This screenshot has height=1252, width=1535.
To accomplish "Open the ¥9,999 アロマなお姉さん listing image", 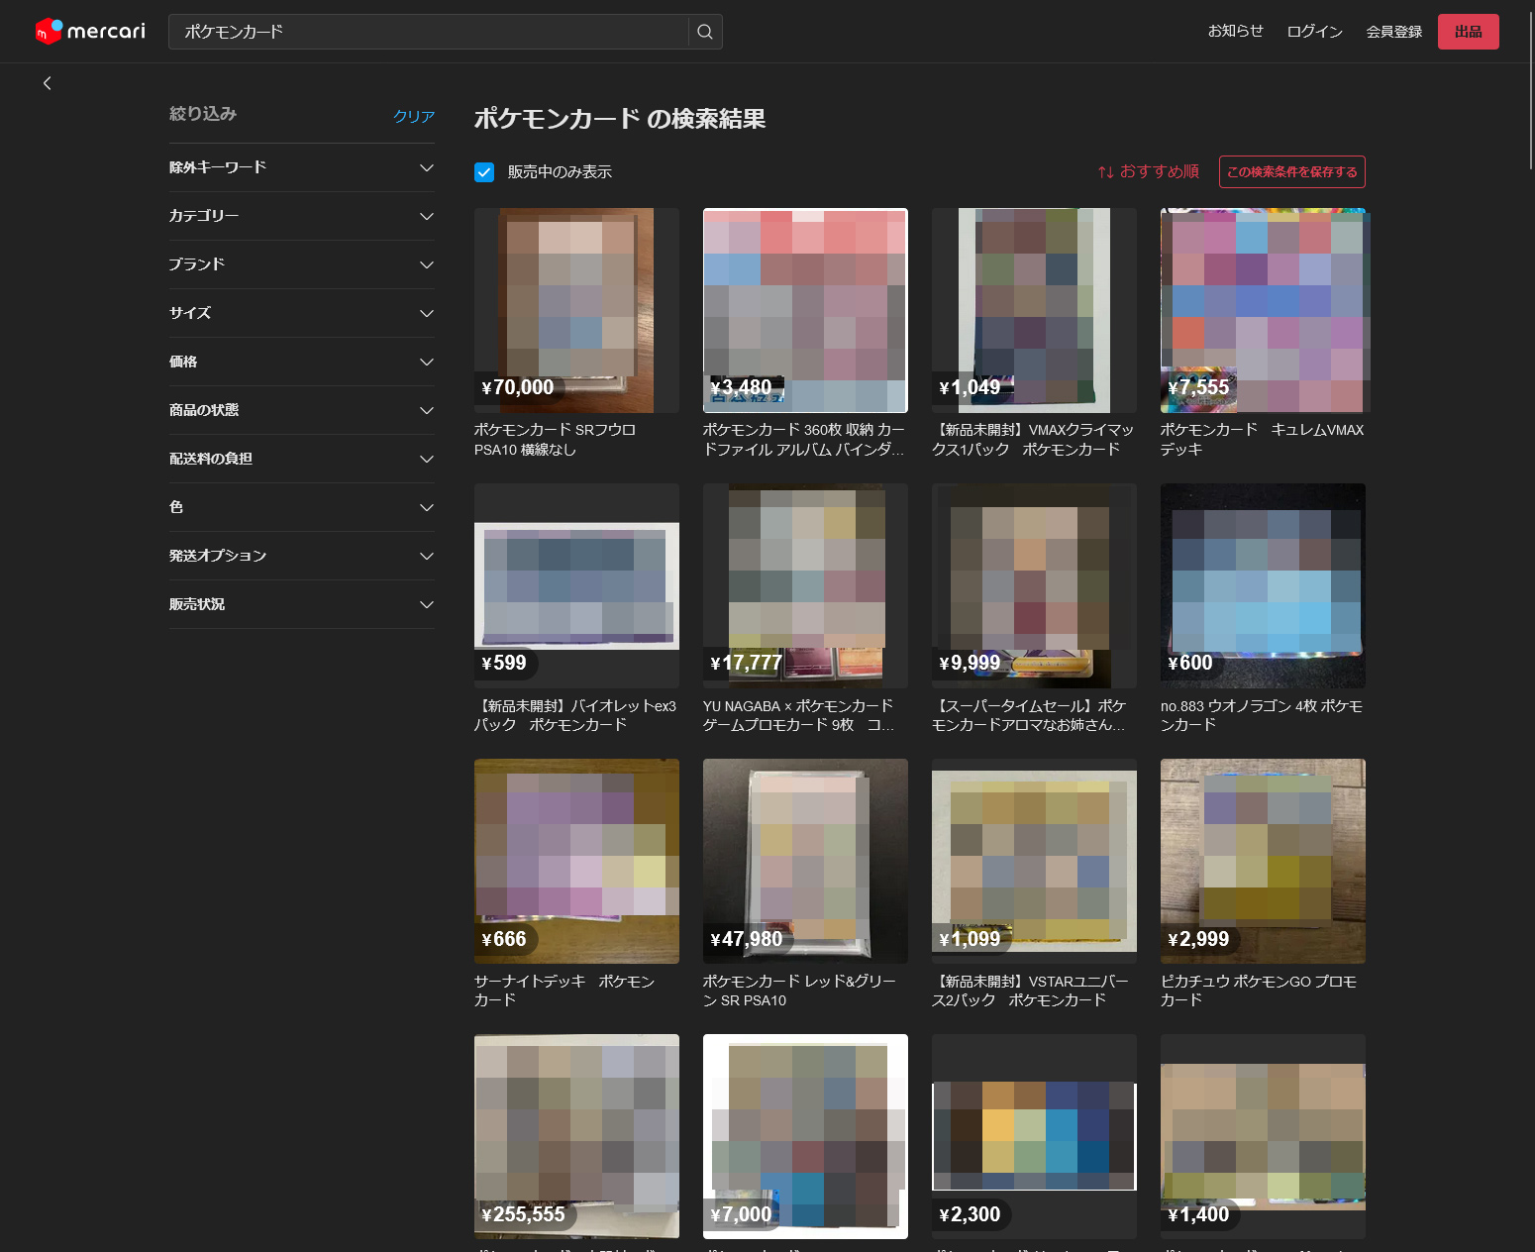I will coord(1034,585).
